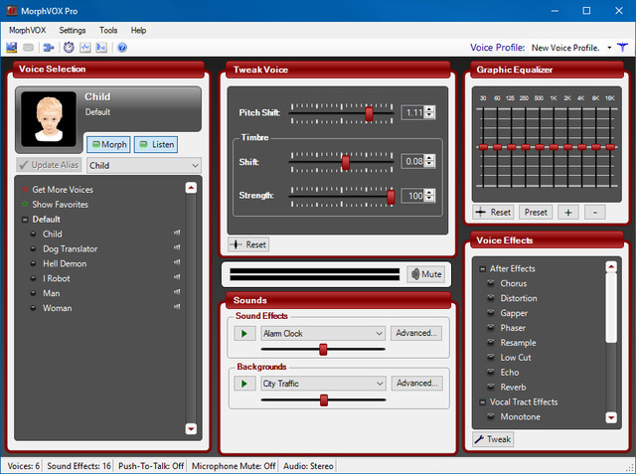Play the City Traffic background
The height and width of the screenshot is (474, 636).
point(243,384)
